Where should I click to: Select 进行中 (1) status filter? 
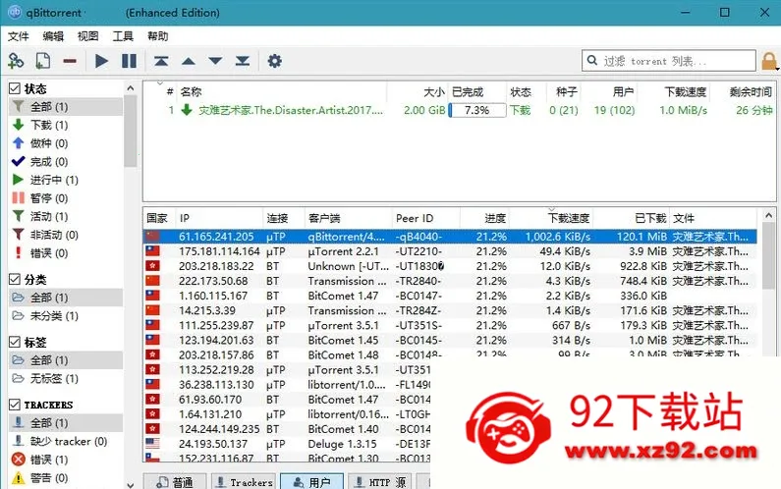pos(65,180)
